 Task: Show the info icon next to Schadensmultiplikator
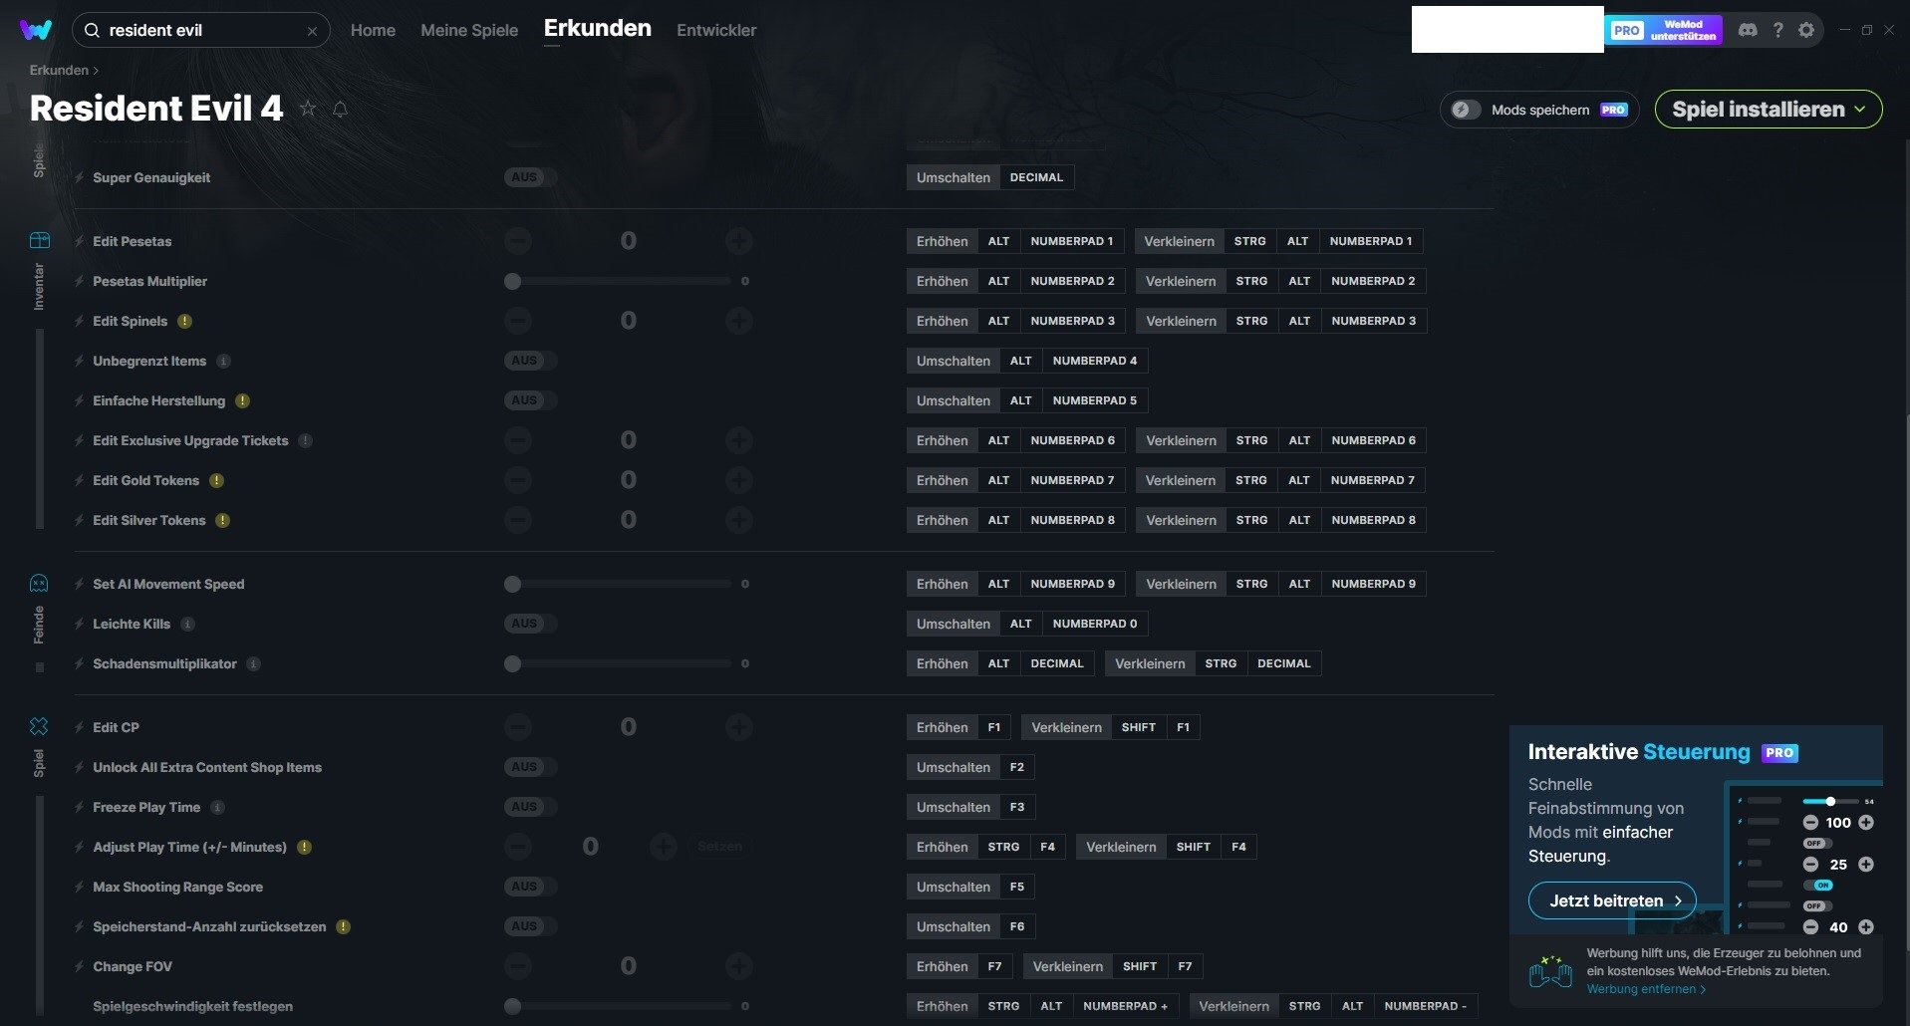click(253, 663)
